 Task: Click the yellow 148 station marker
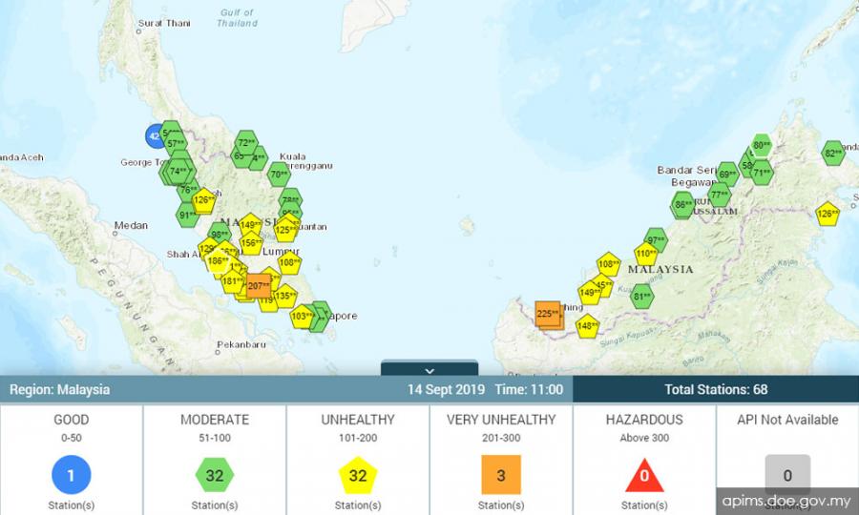[x=587, y=326]
